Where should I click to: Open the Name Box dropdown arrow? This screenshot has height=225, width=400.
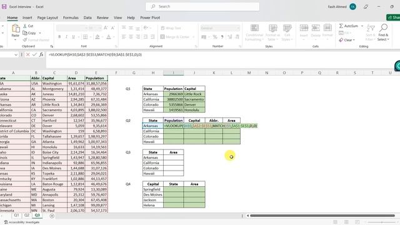point(16,54)
